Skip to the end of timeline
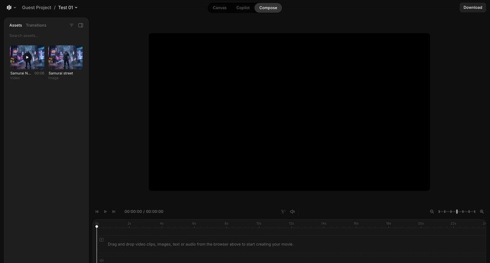 114,211
